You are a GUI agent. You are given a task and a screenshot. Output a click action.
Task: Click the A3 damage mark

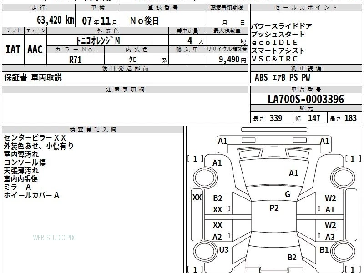pyautogui.click(x=330, y=237)
